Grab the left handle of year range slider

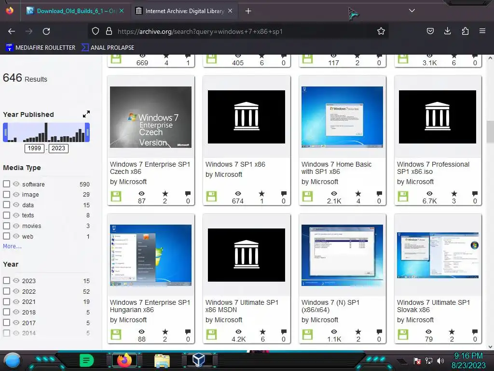[5, 132]
